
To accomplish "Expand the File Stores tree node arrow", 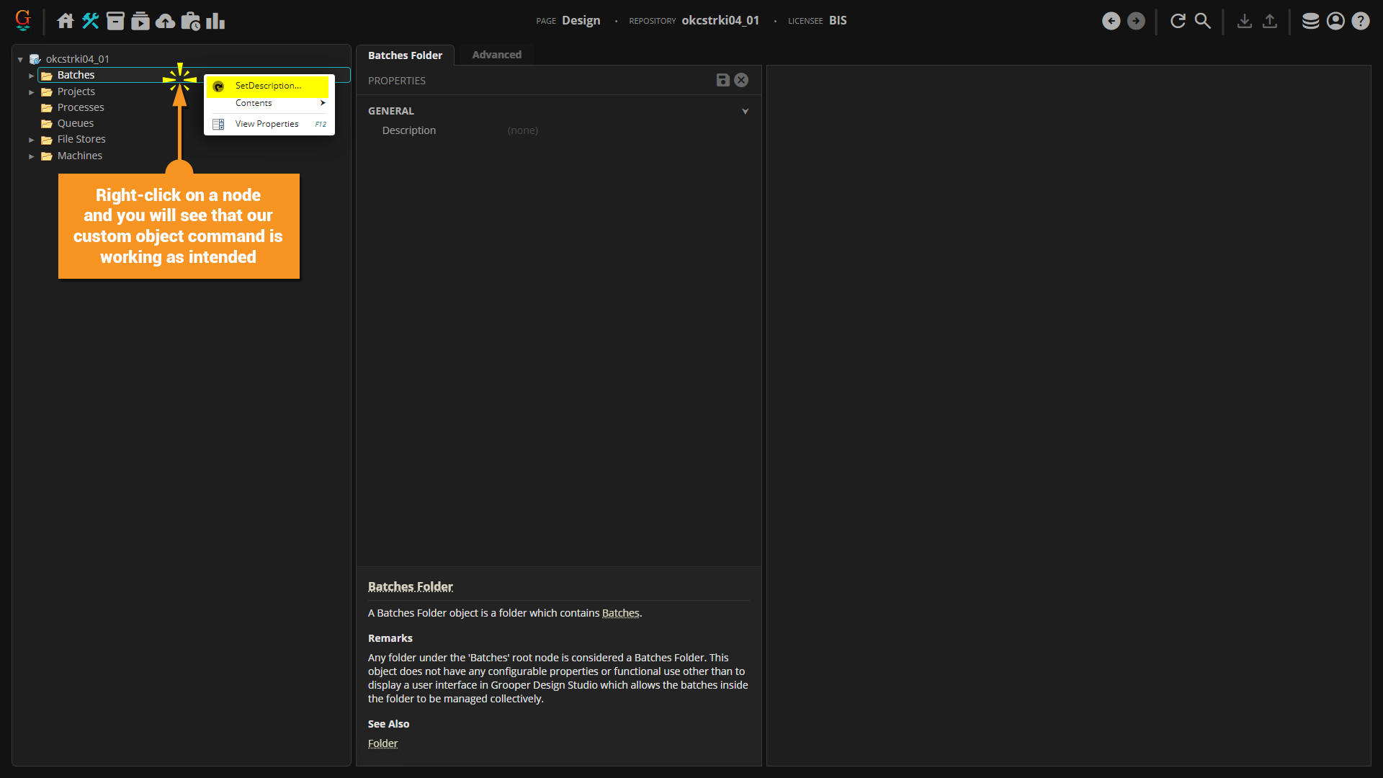I will [32, 140].
